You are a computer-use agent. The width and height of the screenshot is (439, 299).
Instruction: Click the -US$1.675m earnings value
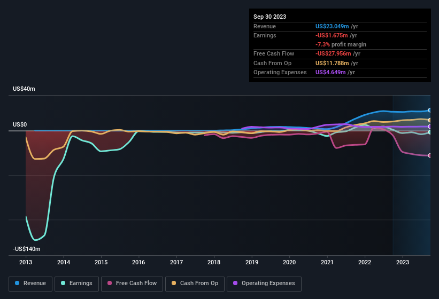[x=332, y=35]
